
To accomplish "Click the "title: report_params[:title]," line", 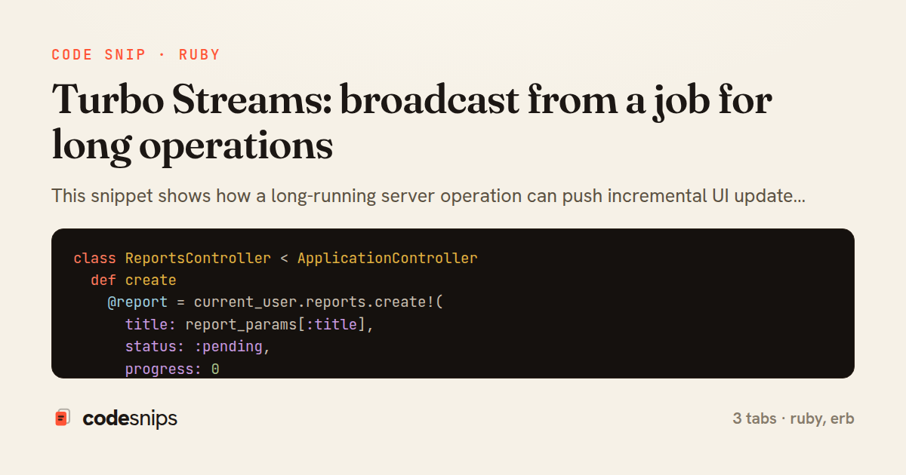I will tap(250, 325).
